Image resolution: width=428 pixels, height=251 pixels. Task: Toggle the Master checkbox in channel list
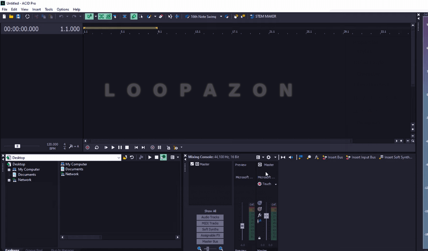pyautogui.click(x=192, y=164)
